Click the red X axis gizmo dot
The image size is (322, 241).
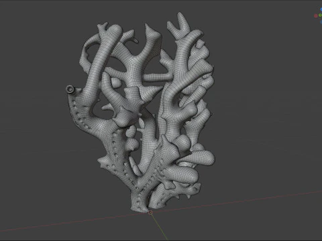point(316,15)
